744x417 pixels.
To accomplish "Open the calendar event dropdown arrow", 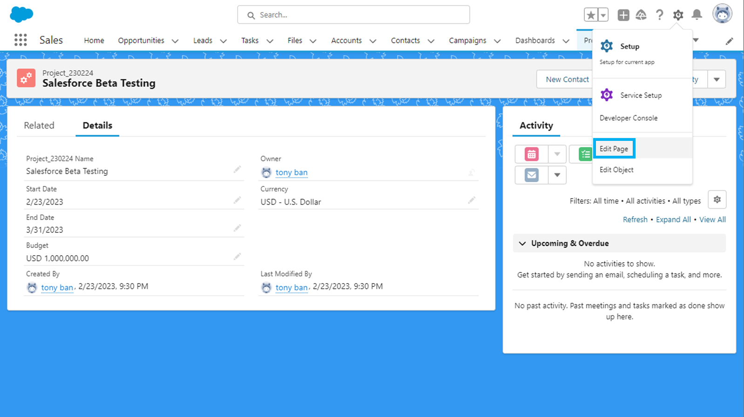I will pyautogui.click(x=557, y=154).
